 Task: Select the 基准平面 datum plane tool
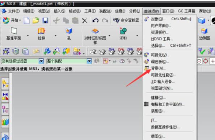coord(14,34)
